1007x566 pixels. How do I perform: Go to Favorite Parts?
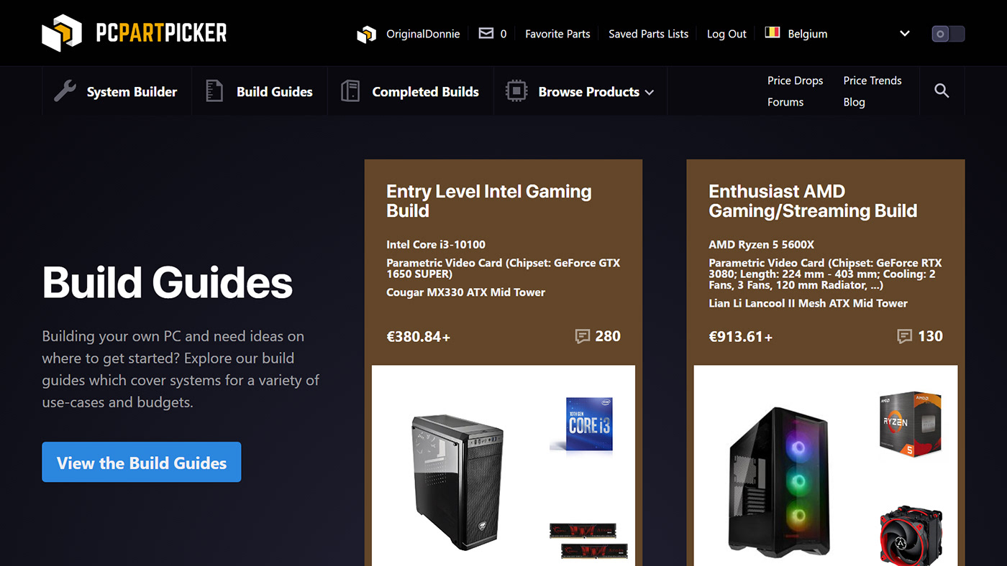[x=557, y=34]
